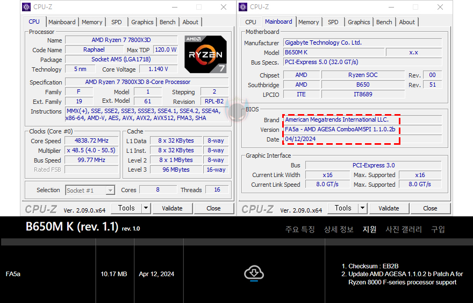The width and height of the screenshot is (473, 303).
Task: Open the Mainboard tab in left CPU-Z window
Action: [62, 22]
